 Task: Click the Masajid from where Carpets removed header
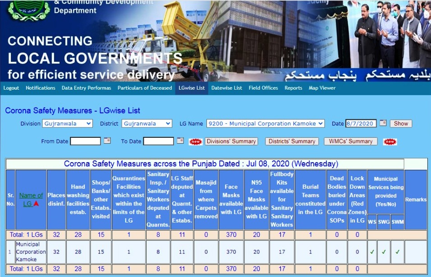[206, 200]
